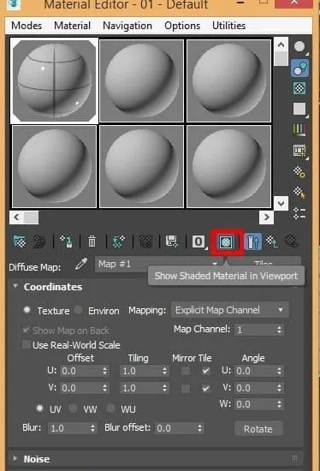The height and width of the screenshot is (471, 320).
Task: Click the Reset Map trash icon
Action: [92, 241]
